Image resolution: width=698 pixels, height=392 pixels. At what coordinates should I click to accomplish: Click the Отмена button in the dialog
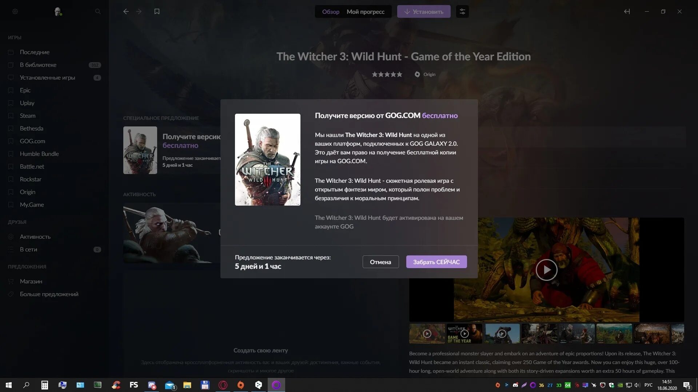pos(380,262)
